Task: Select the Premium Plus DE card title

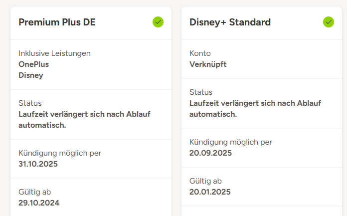Action: pos(57,22)
